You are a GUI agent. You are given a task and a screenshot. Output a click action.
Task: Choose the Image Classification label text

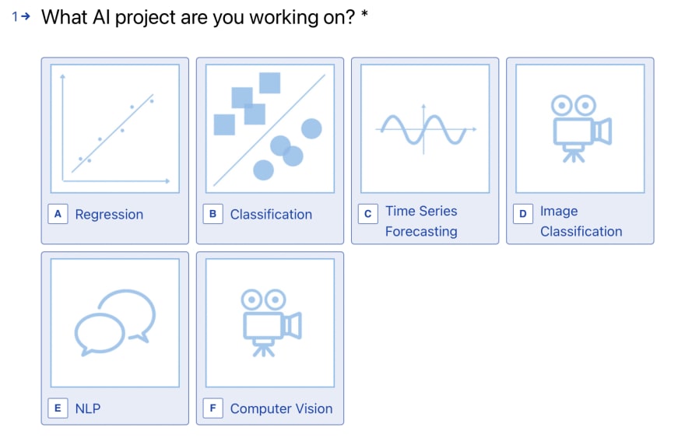(581, 221)
